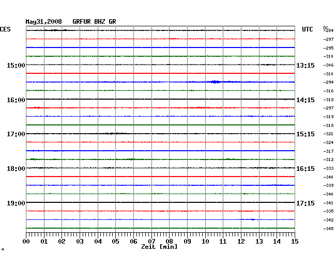336x255 pixels.
Task: Select the 16:00 local time label
Action: coord(16,100)
